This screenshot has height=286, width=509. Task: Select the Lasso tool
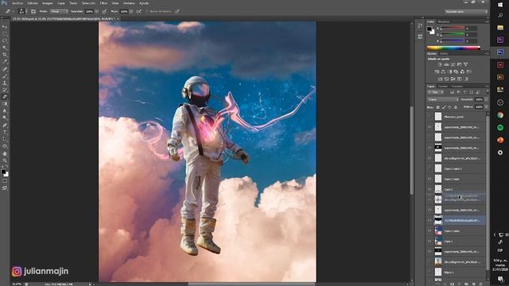coord(5,41)
